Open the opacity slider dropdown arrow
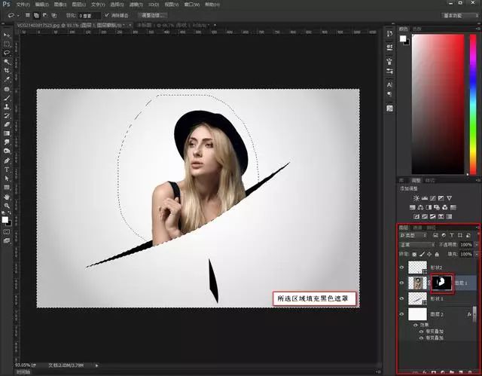Screen dimensions: 482x376 click(x=477, y=245)
